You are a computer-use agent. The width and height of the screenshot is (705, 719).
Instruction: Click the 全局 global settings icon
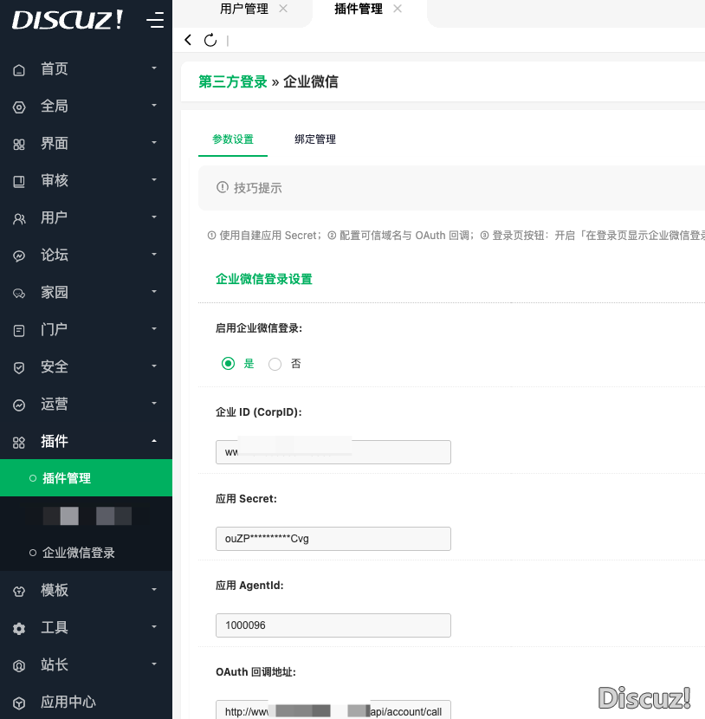point(19,107)
